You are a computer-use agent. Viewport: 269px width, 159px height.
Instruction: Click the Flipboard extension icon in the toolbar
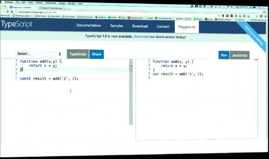point(227,16)
